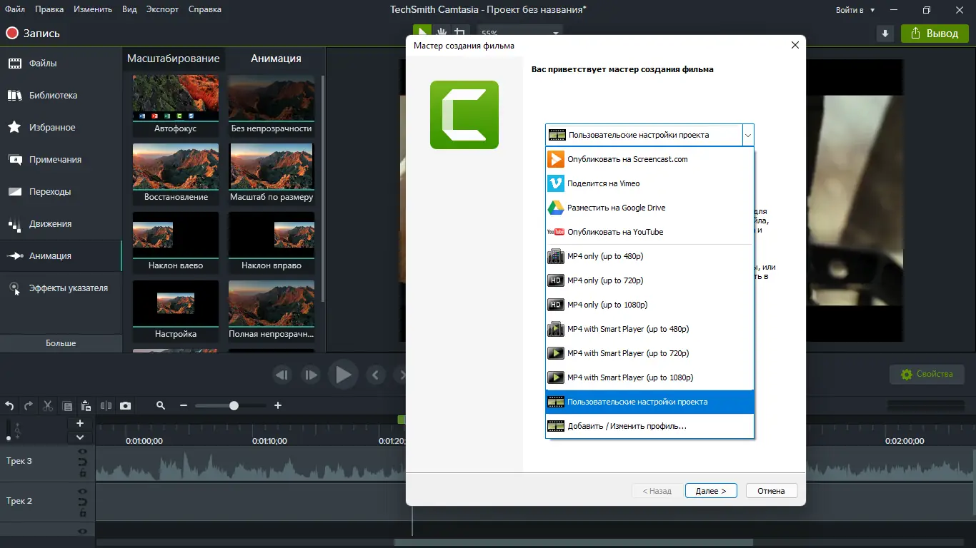Choose Разместить на Google Drive option
The height and width of the screenshot is (548, 976).
click(x=649, y=208)
